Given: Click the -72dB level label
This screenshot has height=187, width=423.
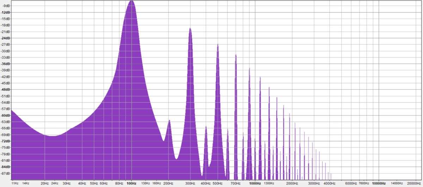Looking at the screenshot, I should tap(6, 141).
